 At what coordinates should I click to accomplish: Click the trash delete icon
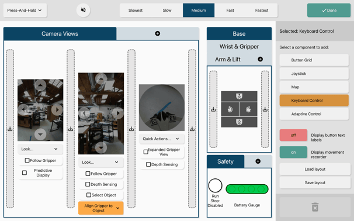(x=315, y=207)
